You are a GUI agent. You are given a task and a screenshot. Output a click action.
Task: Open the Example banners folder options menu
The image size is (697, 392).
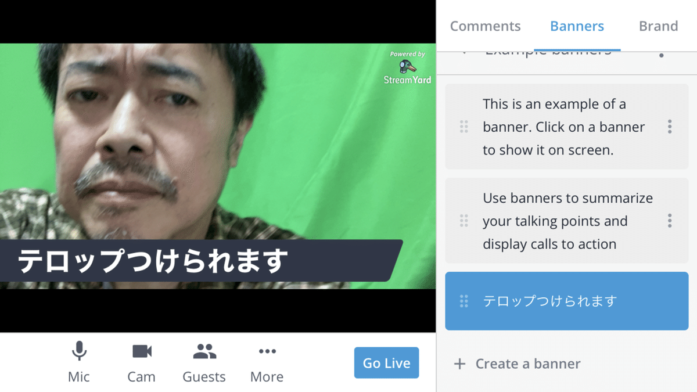662,54
